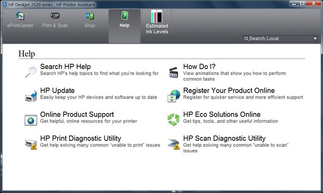
Task: Open the Estimated Ink Levels label
Action: pyautogui.click(x=157, y=29)
